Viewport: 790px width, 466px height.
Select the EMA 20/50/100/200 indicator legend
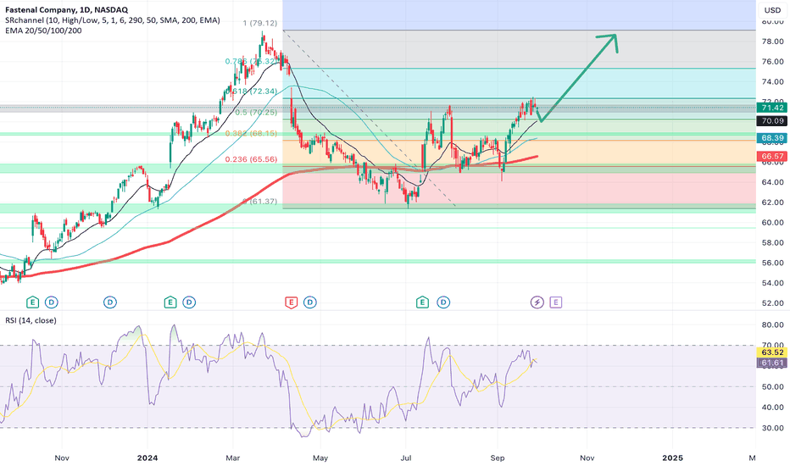point(43,31)
